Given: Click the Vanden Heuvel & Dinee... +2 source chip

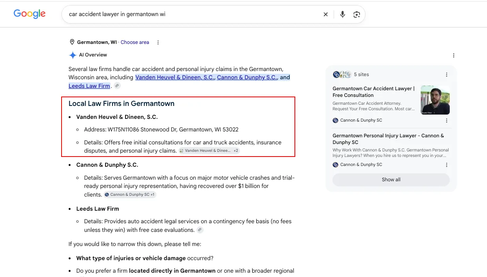Looking at the screenshot, I should pyautogui.click(x=209, y=151).
